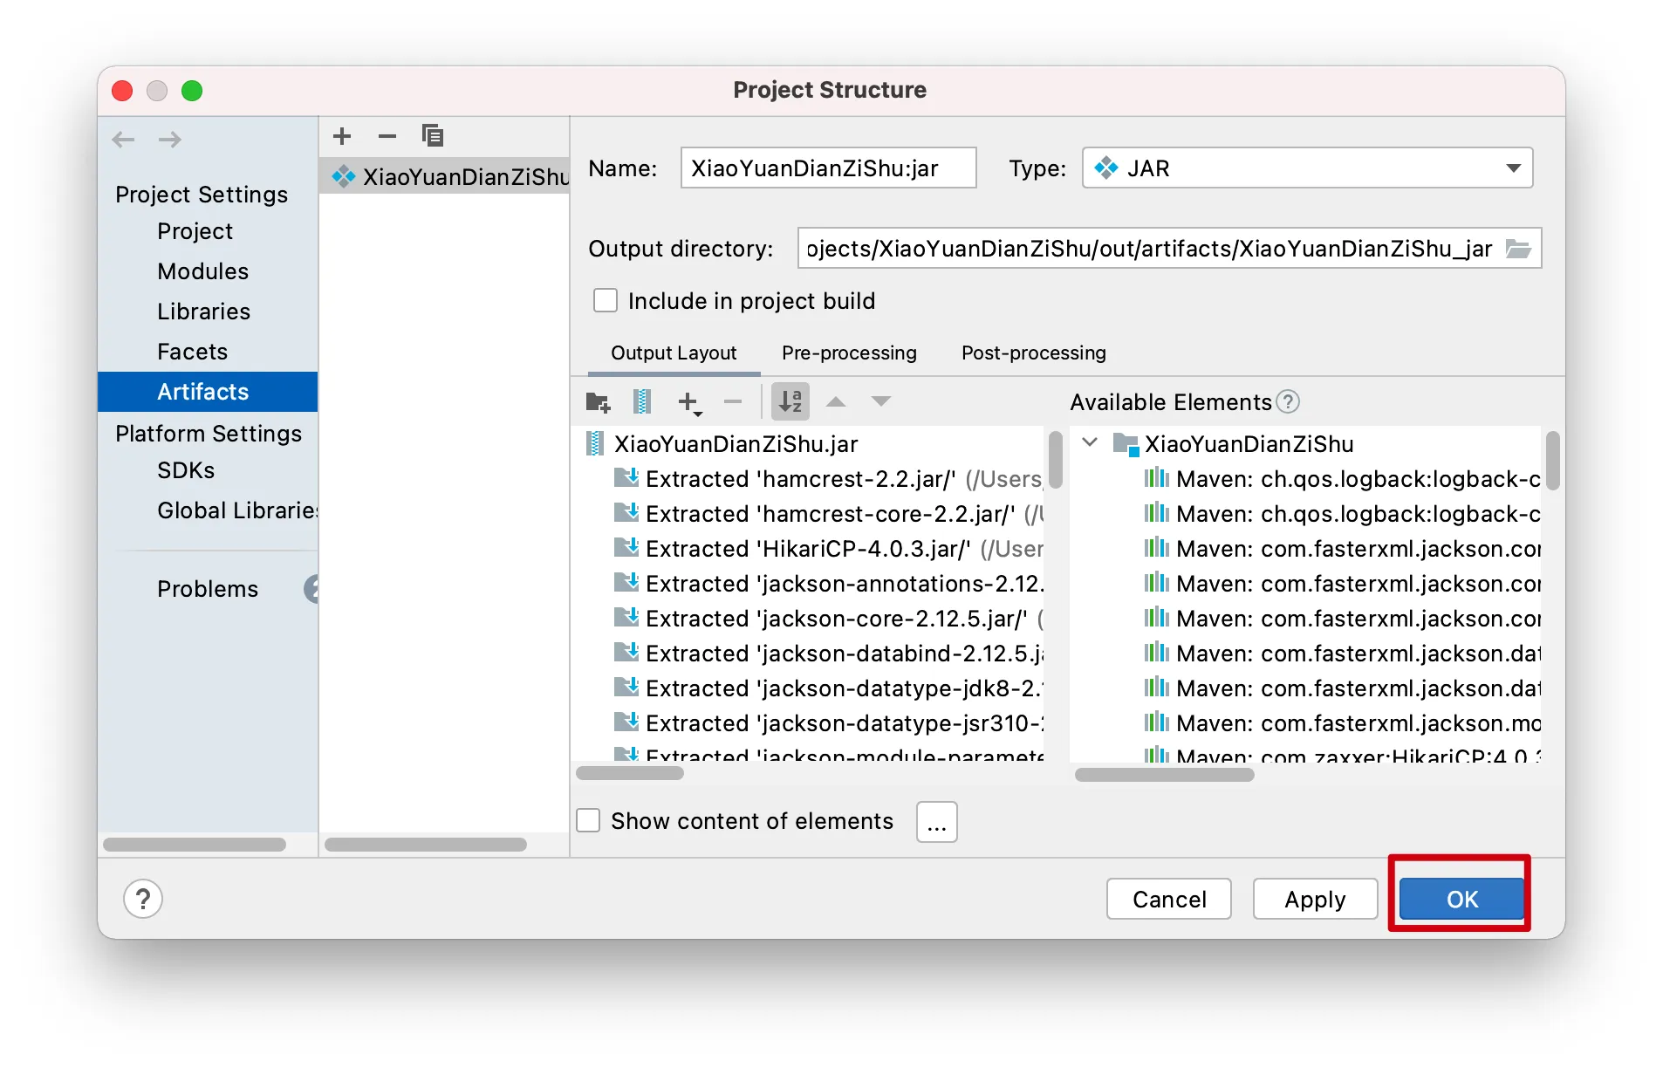This screenshot has width=1663, height=1068.
Task: Close the Project Structure window
Action: (x=122, y=91)
